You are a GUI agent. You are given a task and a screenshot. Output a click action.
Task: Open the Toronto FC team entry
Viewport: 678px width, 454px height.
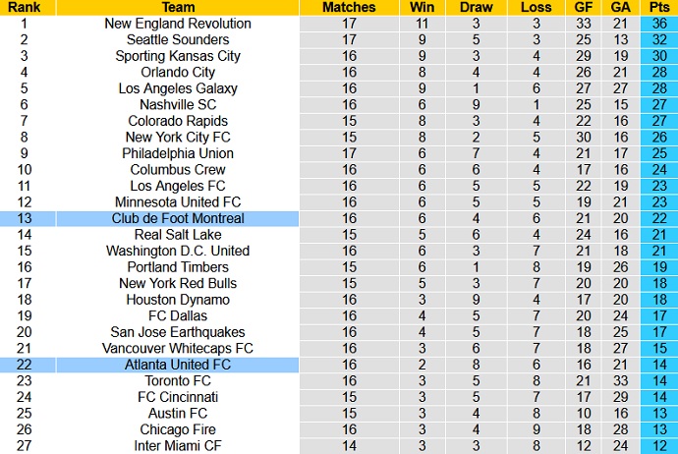click(178, 381)
